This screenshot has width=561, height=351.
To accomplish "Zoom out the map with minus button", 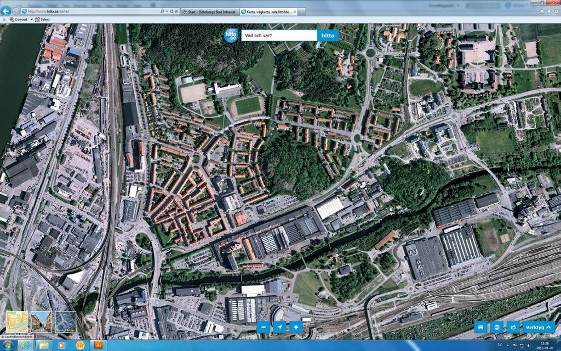I will 264,327.
